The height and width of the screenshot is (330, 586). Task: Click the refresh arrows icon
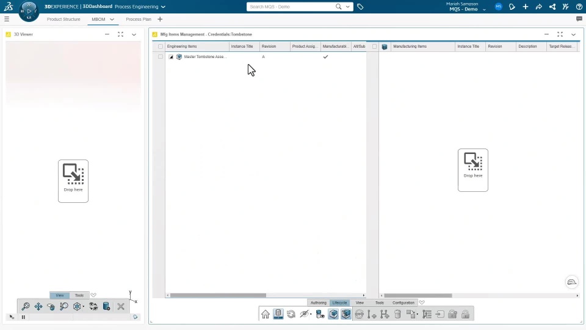[291, 314]
